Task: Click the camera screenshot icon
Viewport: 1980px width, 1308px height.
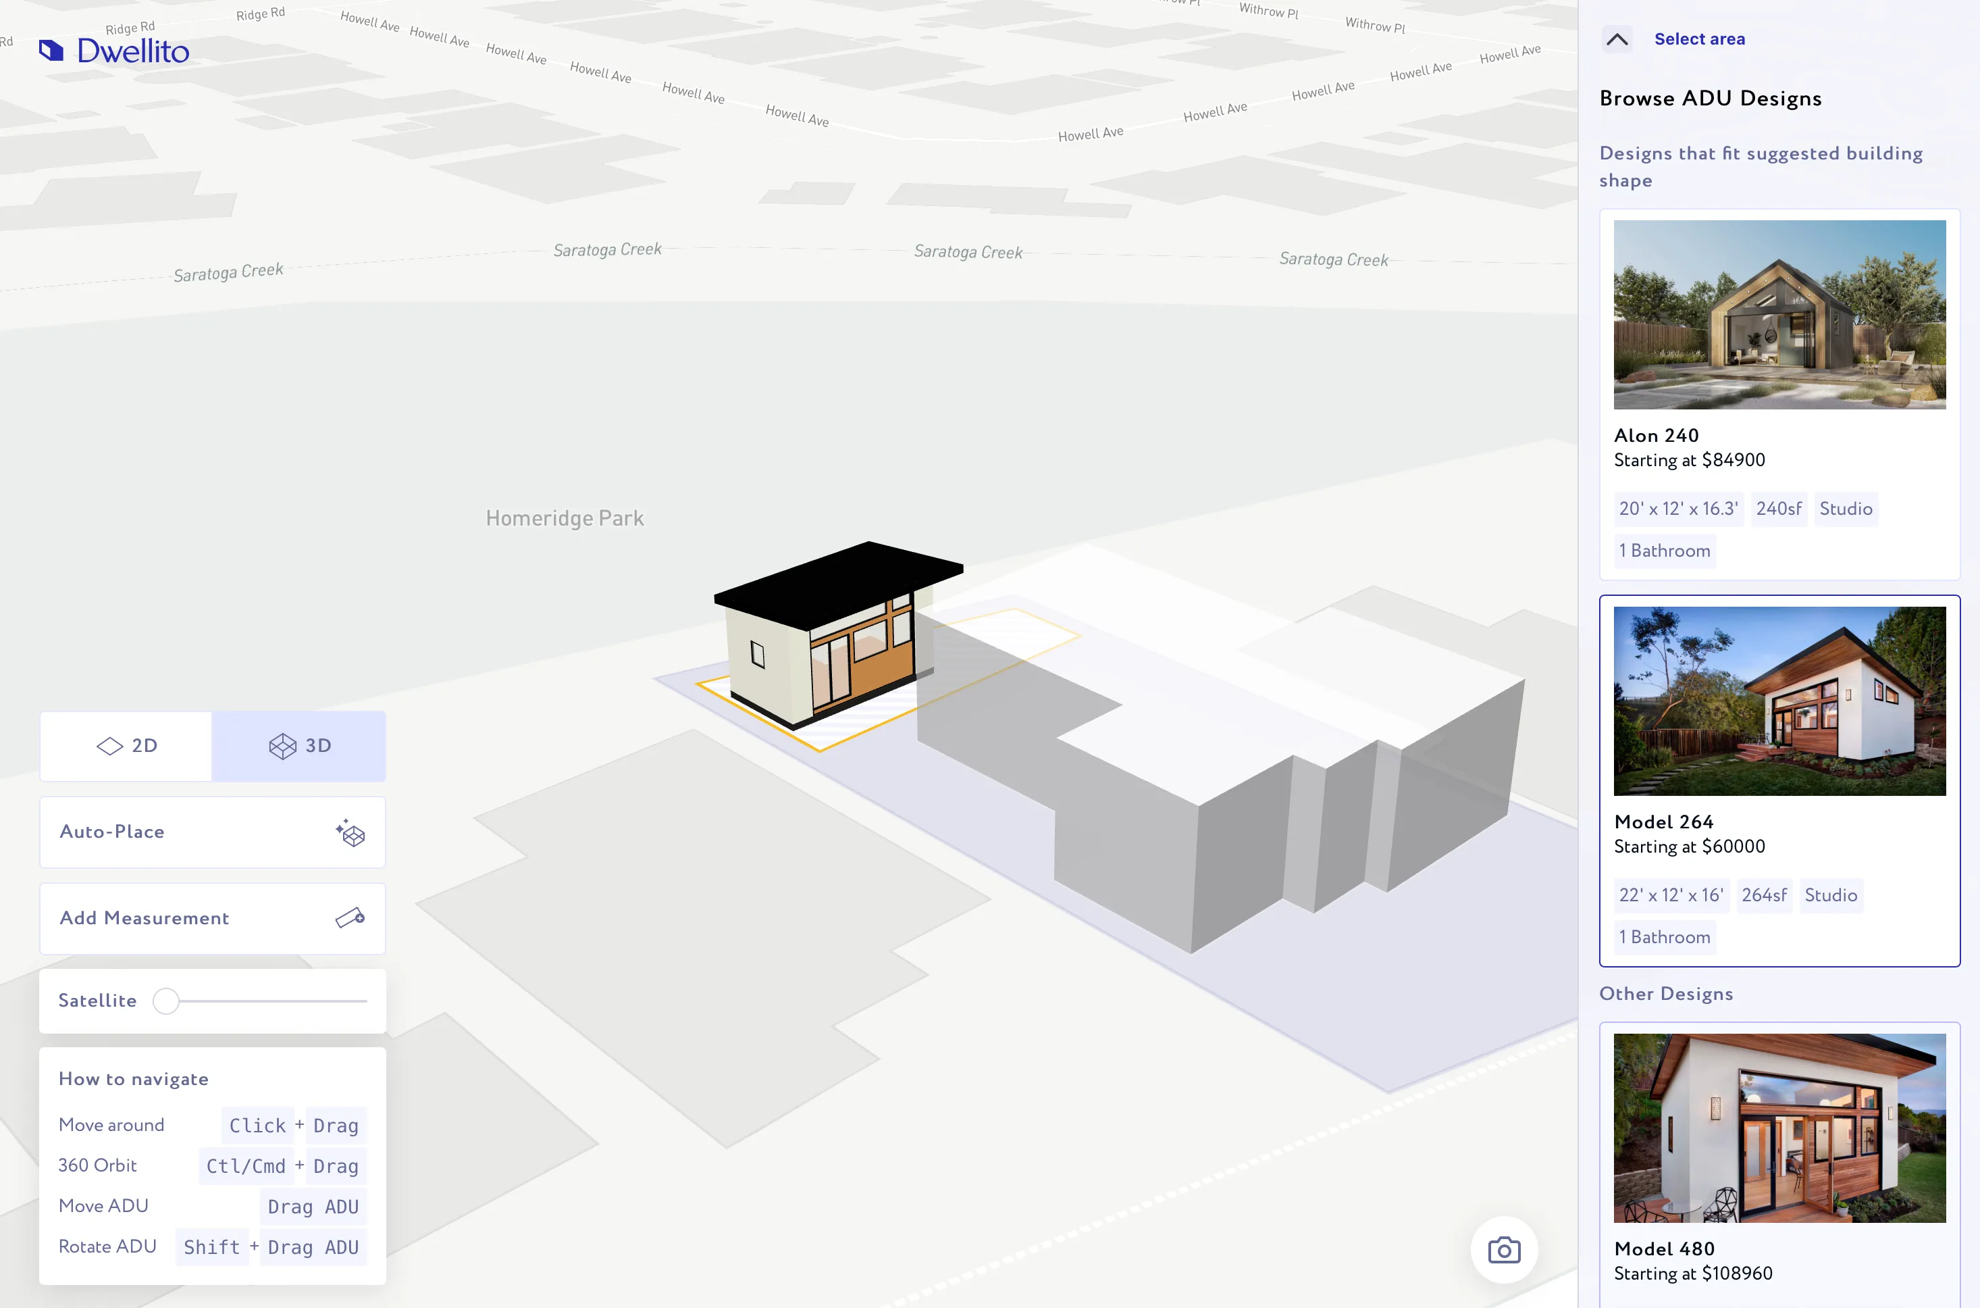Action: [1503, 1250]
